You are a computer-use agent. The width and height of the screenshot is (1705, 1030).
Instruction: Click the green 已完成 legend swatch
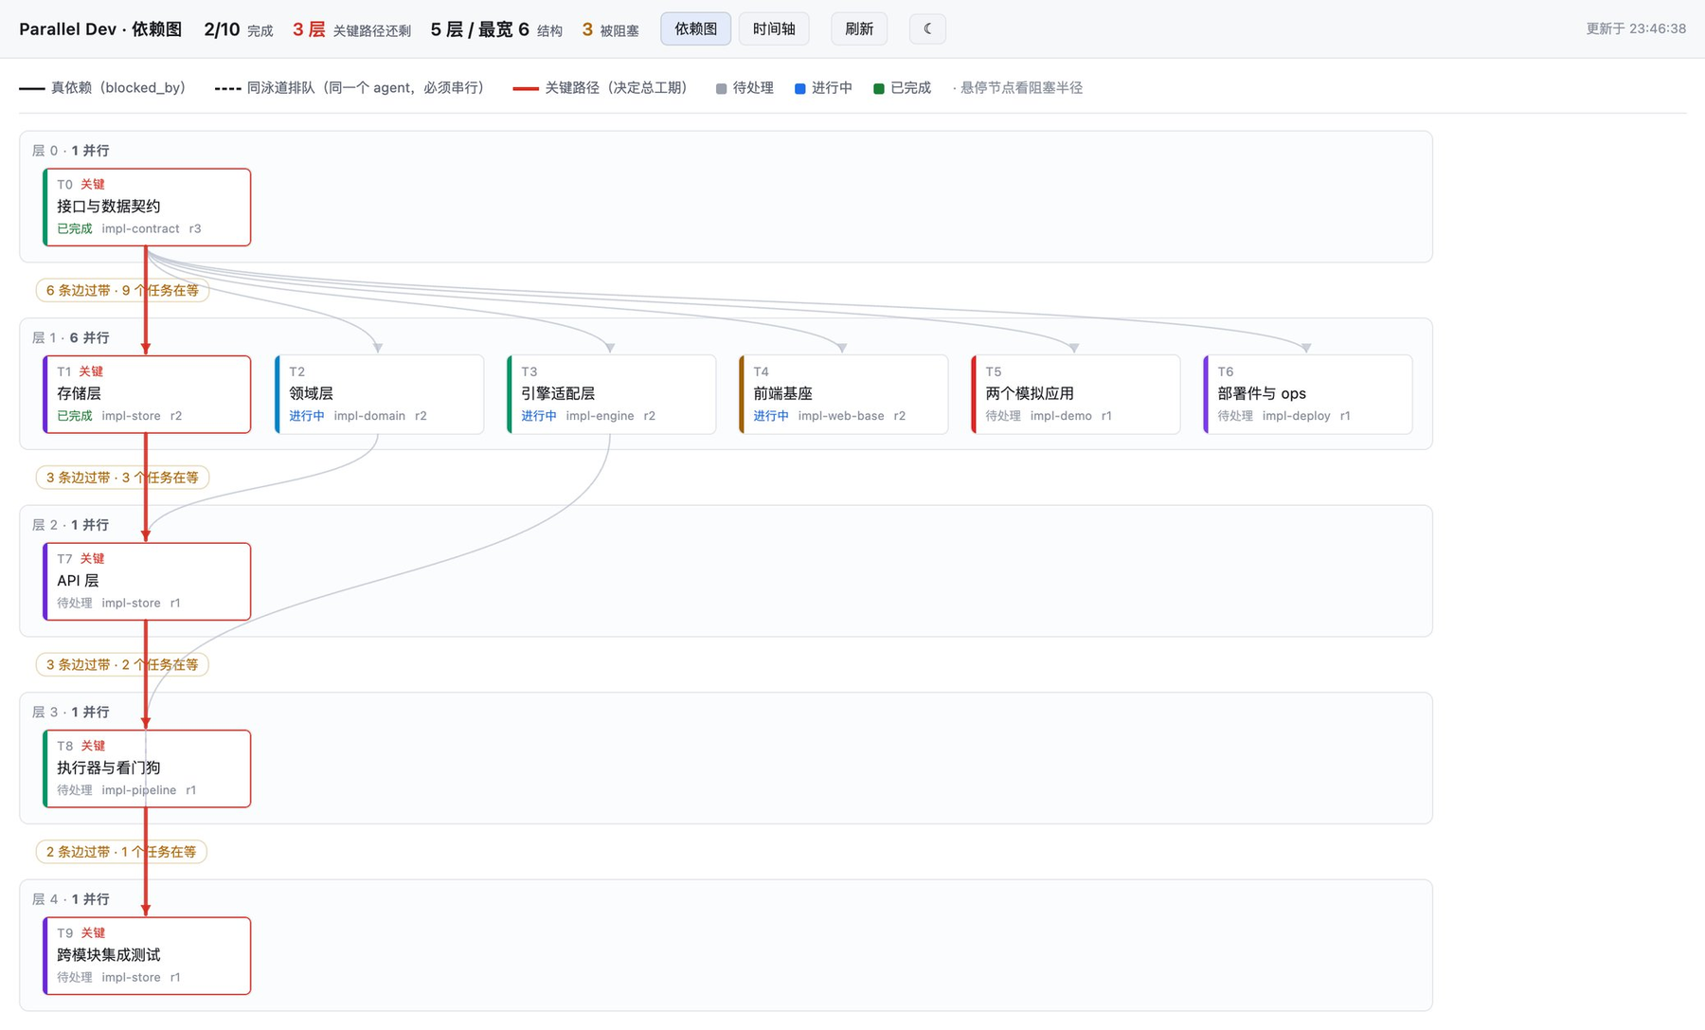(x=879, y=88)
